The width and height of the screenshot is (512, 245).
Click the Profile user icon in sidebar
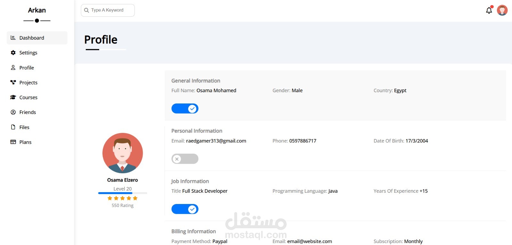pos(13,68)
